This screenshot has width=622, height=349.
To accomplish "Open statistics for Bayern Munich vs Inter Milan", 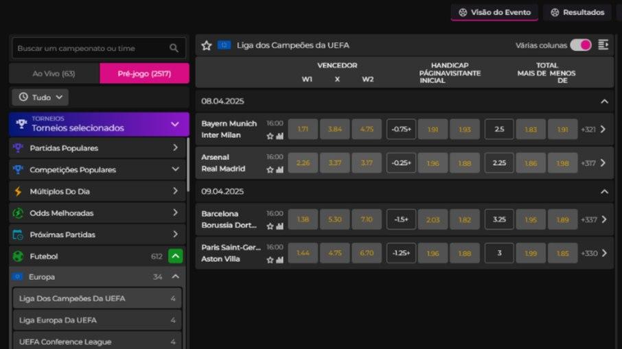I will [x=280, y=136].
